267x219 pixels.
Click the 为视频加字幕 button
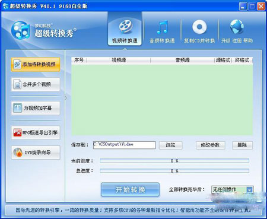click(x=36, y=108)
